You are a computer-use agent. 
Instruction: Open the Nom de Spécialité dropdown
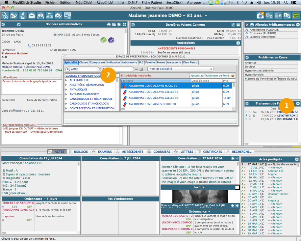click(180, 69)
